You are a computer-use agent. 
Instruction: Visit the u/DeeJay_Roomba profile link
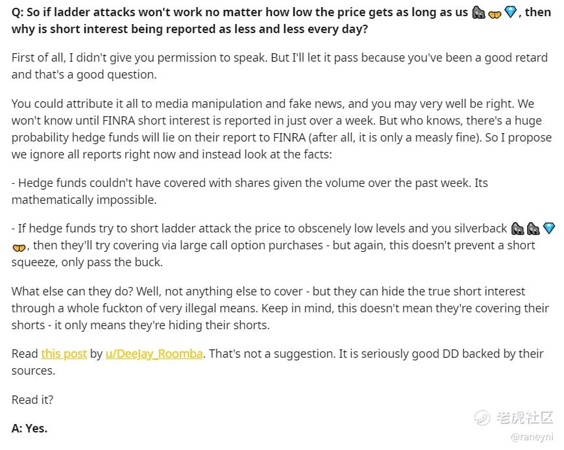click(x=154, y=354)
